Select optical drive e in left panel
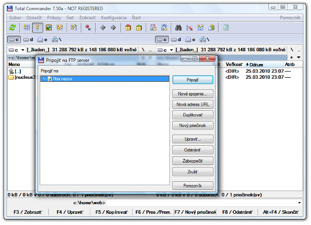The height and width of the screenshot is (225, 311). (x=42, y=40)
